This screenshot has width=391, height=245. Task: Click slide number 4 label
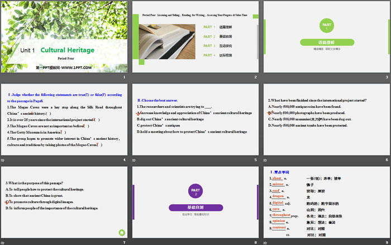click(124, 160)
